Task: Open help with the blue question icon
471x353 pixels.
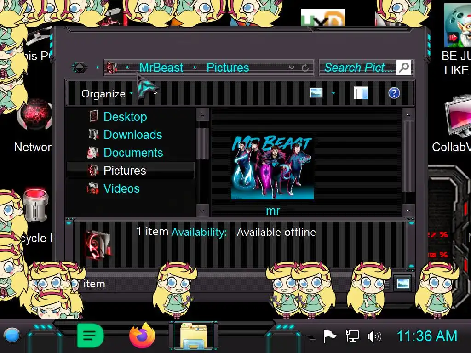Action: pyautogui.click(x=394, y=93)
